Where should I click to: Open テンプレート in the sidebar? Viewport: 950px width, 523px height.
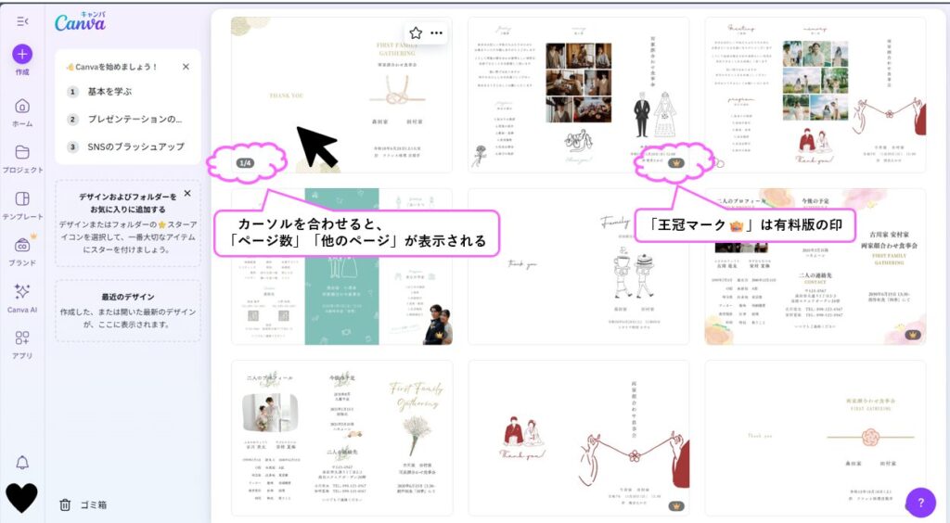(22, 199)
